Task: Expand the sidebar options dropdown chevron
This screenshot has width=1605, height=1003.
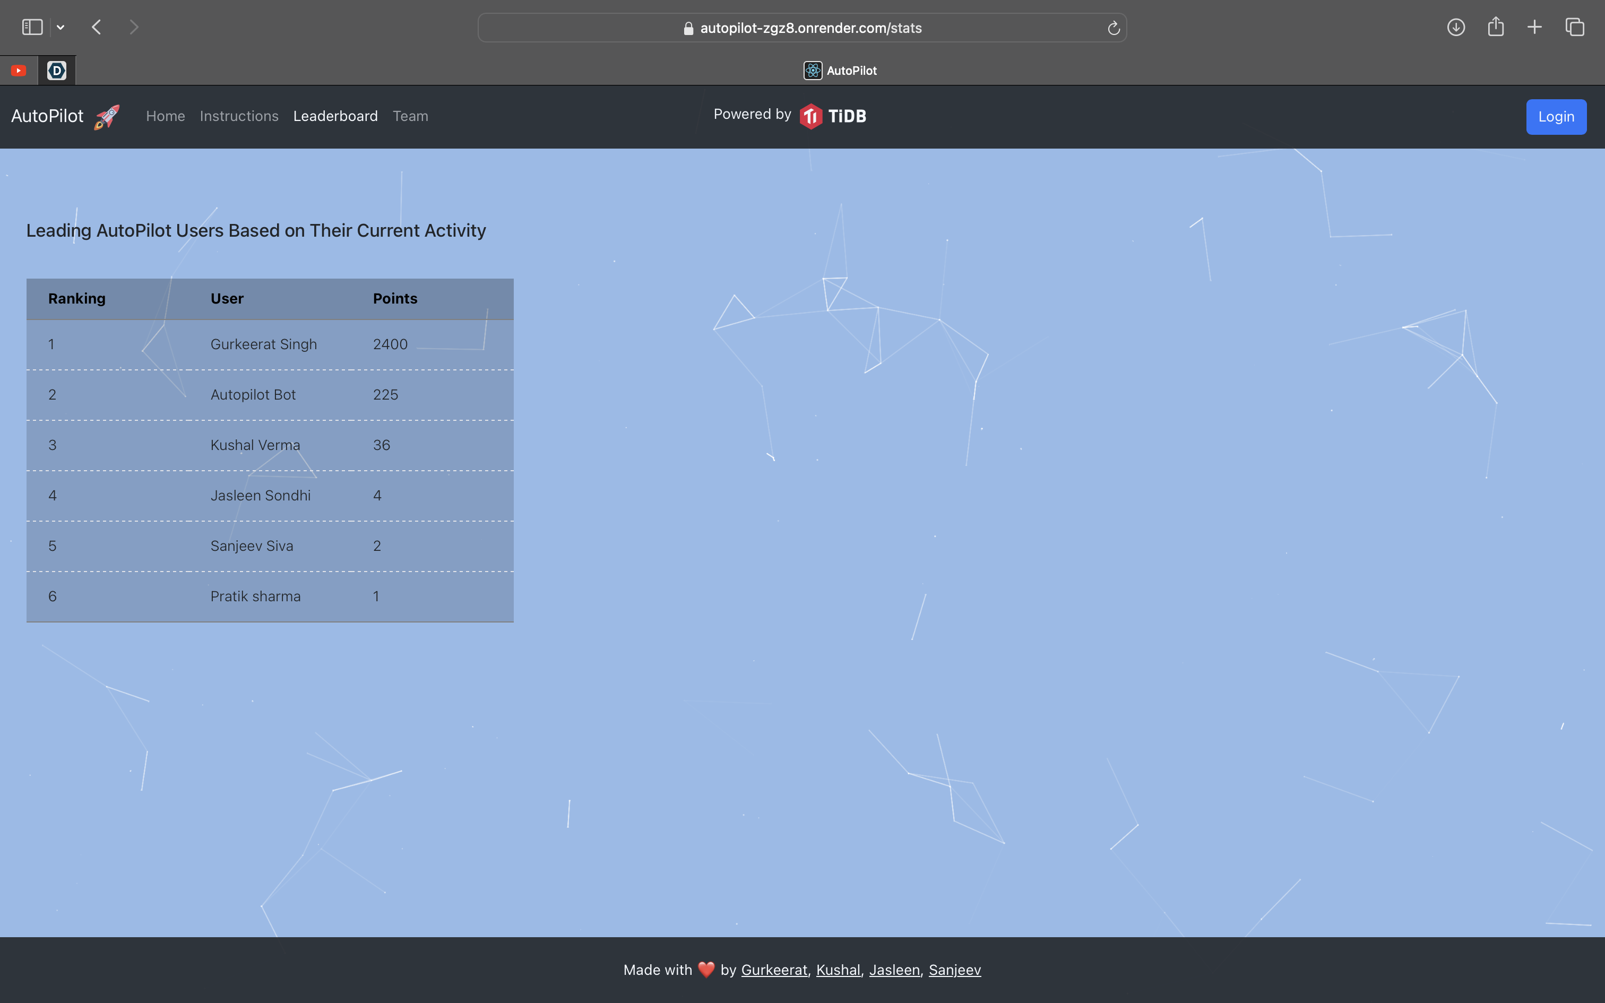Action: (x=61, y=27)
